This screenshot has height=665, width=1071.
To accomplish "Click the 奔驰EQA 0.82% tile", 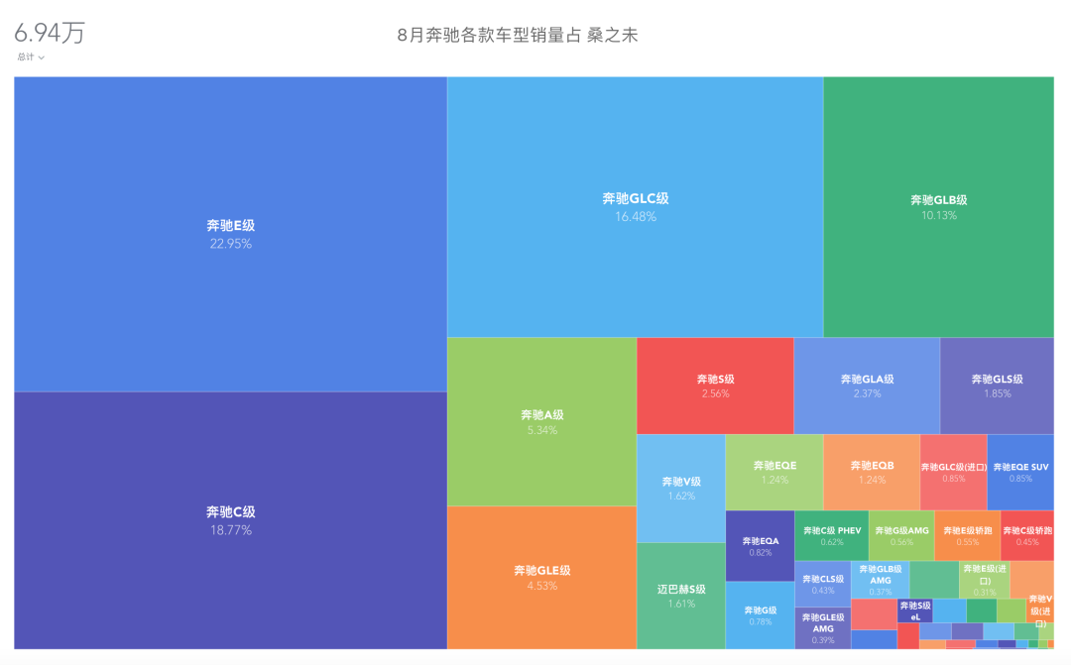I will coord(760,545).
